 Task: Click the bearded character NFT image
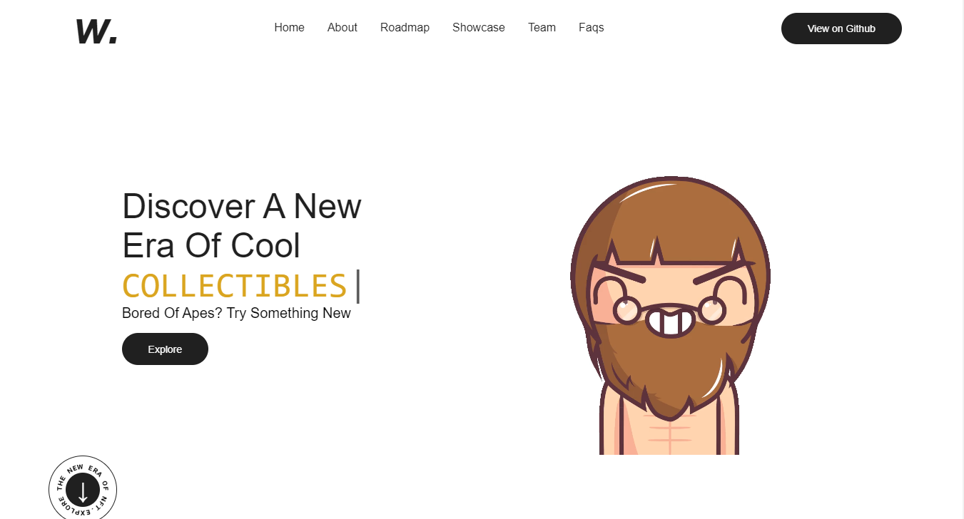point(670,315)
